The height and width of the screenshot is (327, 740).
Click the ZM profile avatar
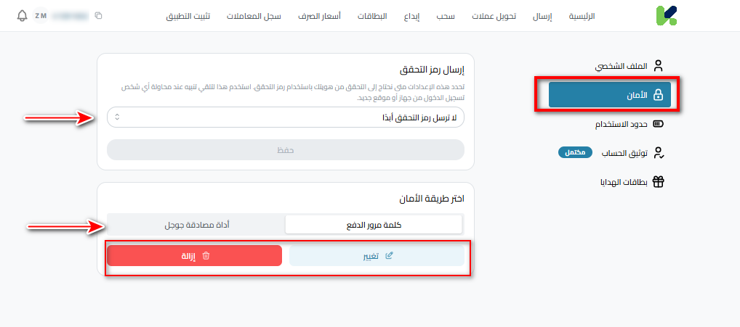tap(41, 15)
